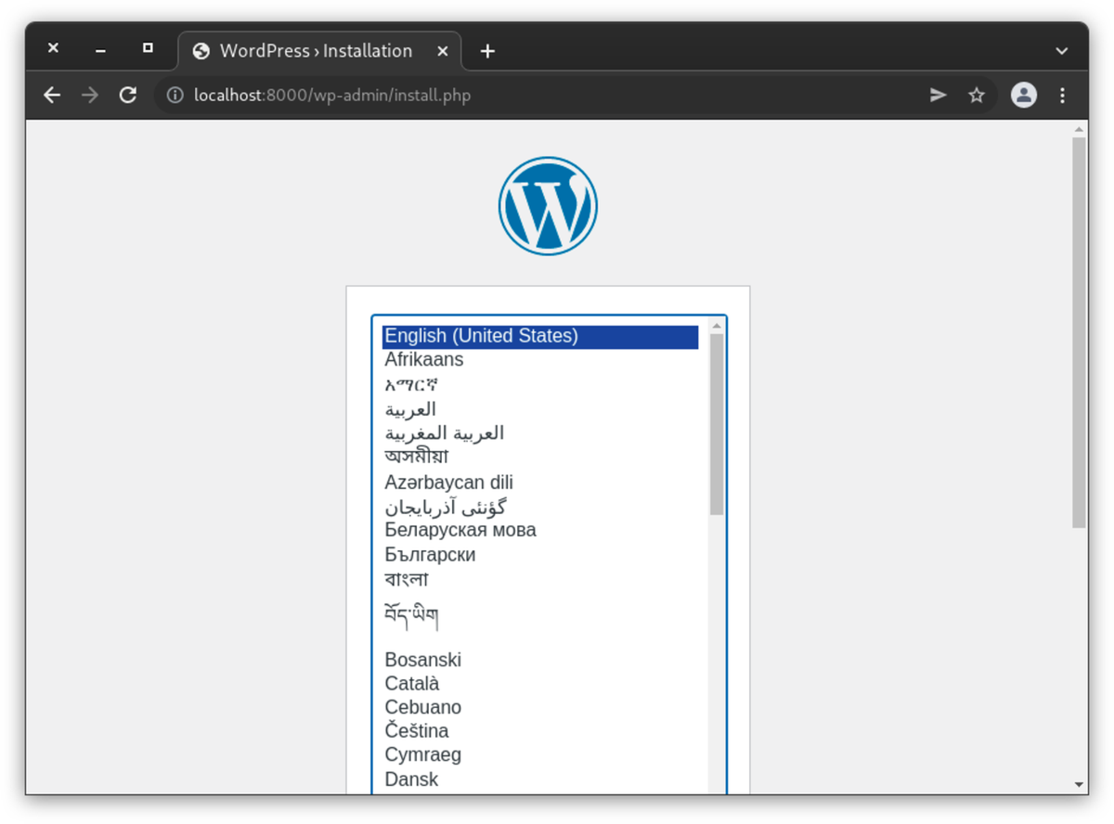The width and height of the screenshot is (1114, 824).
Task: Pick Català as the install language
Action: (412, 684)
